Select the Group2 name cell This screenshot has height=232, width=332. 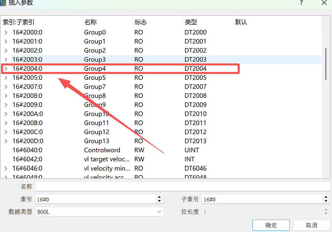[95, 51]
